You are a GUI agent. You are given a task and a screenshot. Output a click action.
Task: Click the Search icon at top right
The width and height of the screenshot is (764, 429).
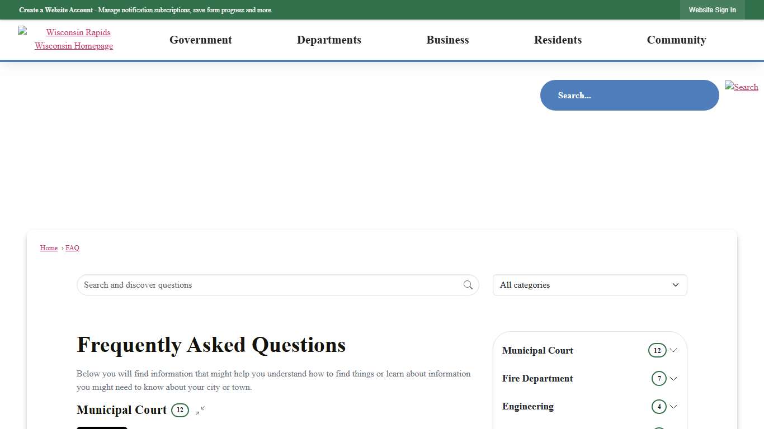[741, 87]
